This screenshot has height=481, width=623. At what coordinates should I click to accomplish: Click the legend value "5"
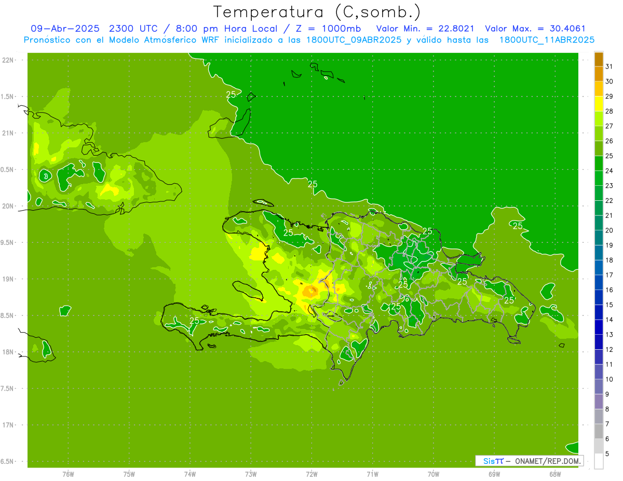click(x=607, y=454)
